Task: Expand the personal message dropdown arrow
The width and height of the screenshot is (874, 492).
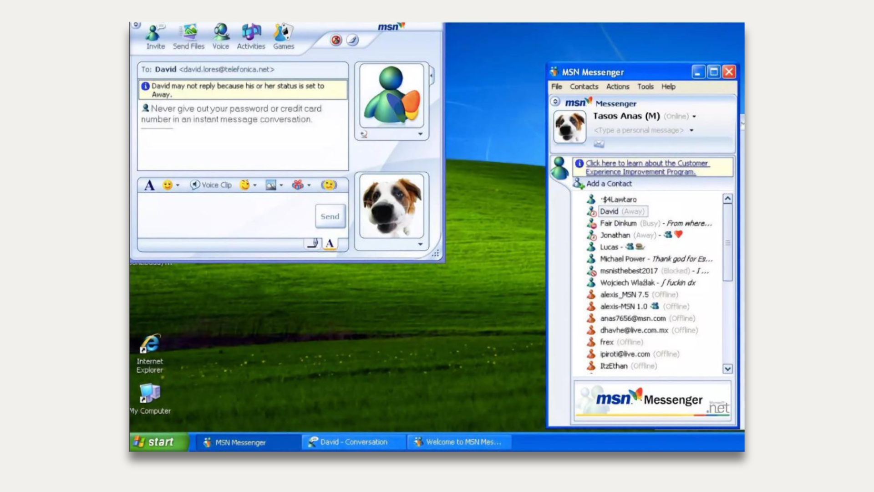Action: tap(691, 131)
